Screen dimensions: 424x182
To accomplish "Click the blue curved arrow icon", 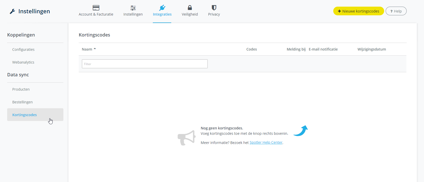I will coord(301,131).
